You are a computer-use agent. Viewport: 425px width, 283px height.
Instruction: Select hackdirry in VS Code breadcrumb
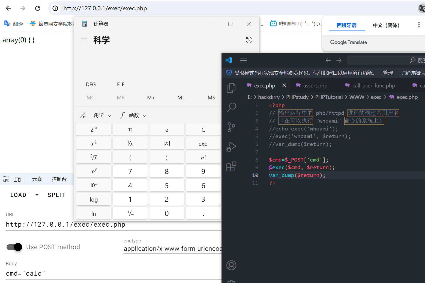[269, 97]
